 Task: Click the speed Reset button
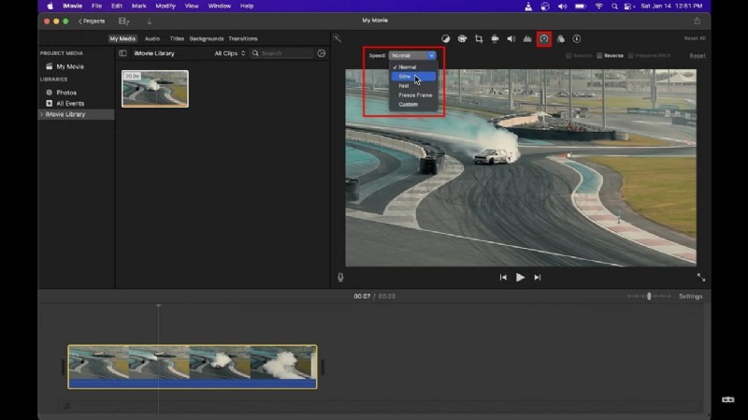698,56
